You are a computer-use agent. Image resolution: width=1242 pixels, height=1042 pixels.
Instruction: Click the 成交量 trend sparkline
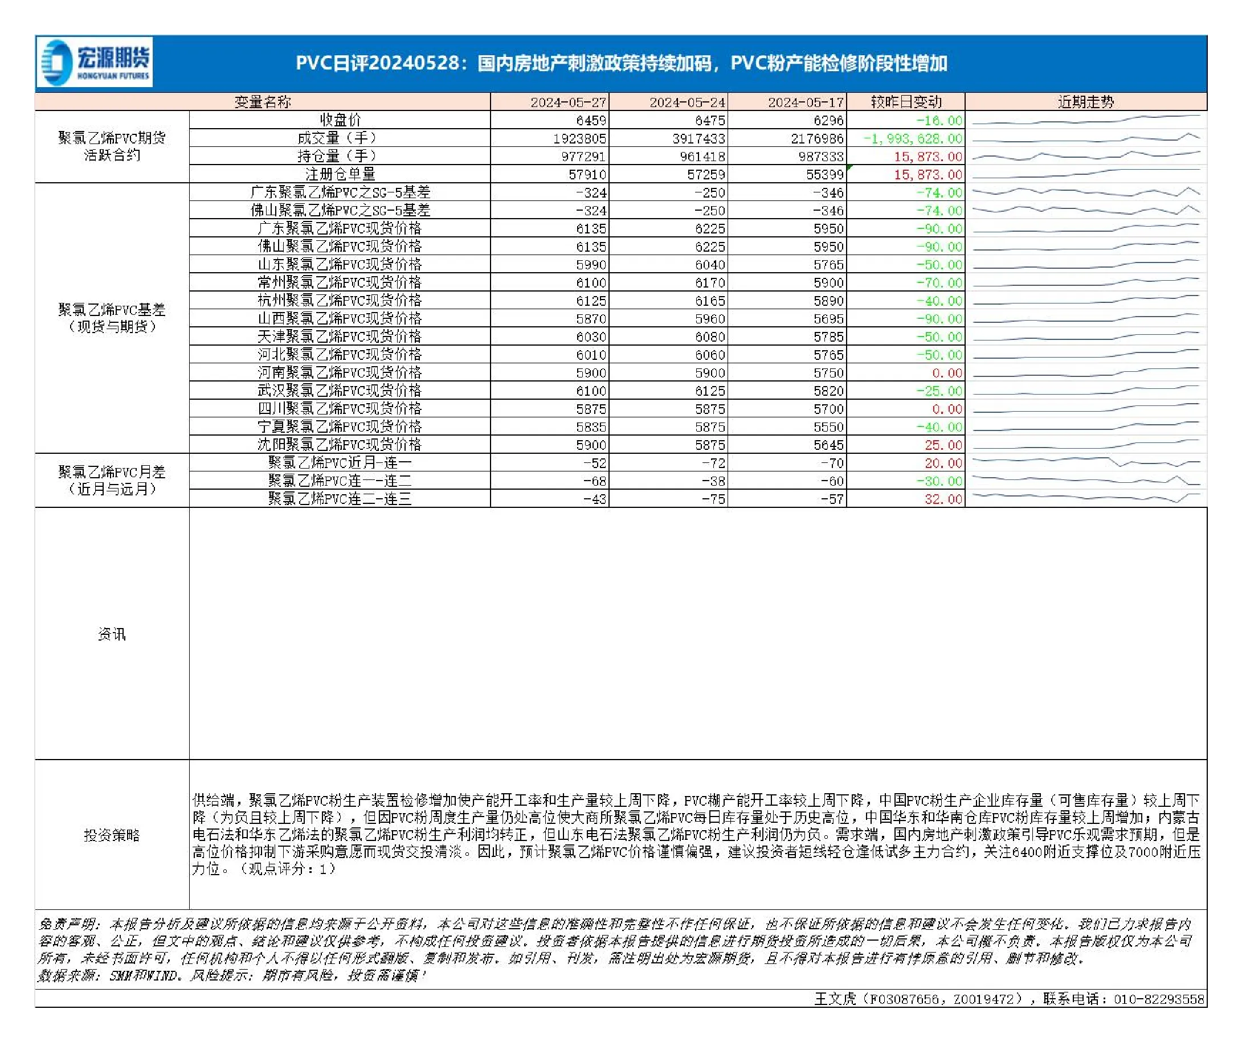[1086, 138]
